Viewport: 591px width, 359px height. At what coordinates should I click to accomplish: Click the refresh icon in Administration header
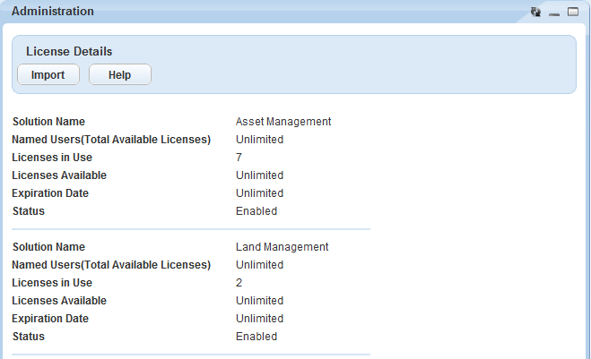tap(536, 12)
